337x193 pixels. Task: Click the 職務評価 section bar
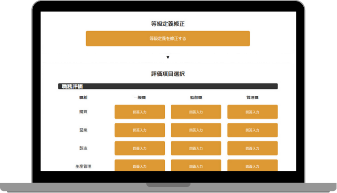click(x=168, y=86)
